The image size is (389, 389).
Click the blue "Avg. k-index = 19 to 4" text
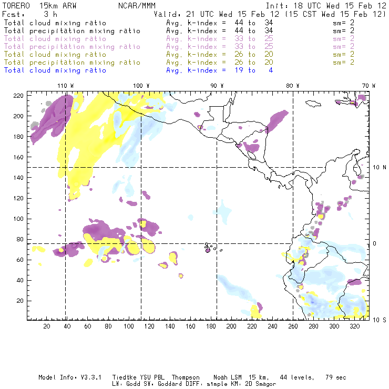[219, 70]
